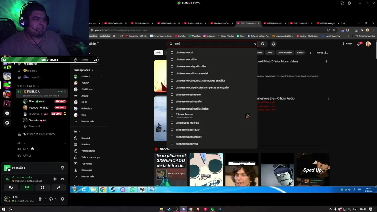Add a channel to VOICE CHAT XD
This screenshot has width=377, height=212.
pyautogui.click(x=65, y=86)
